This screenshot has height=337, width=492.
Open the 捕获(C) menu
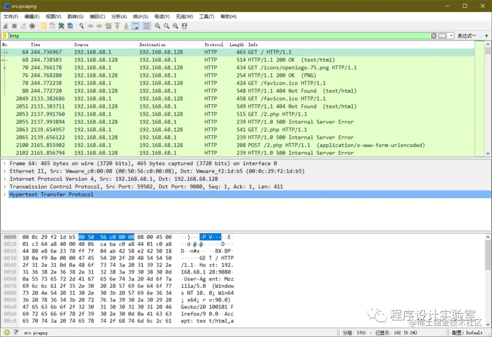(97, 16)
